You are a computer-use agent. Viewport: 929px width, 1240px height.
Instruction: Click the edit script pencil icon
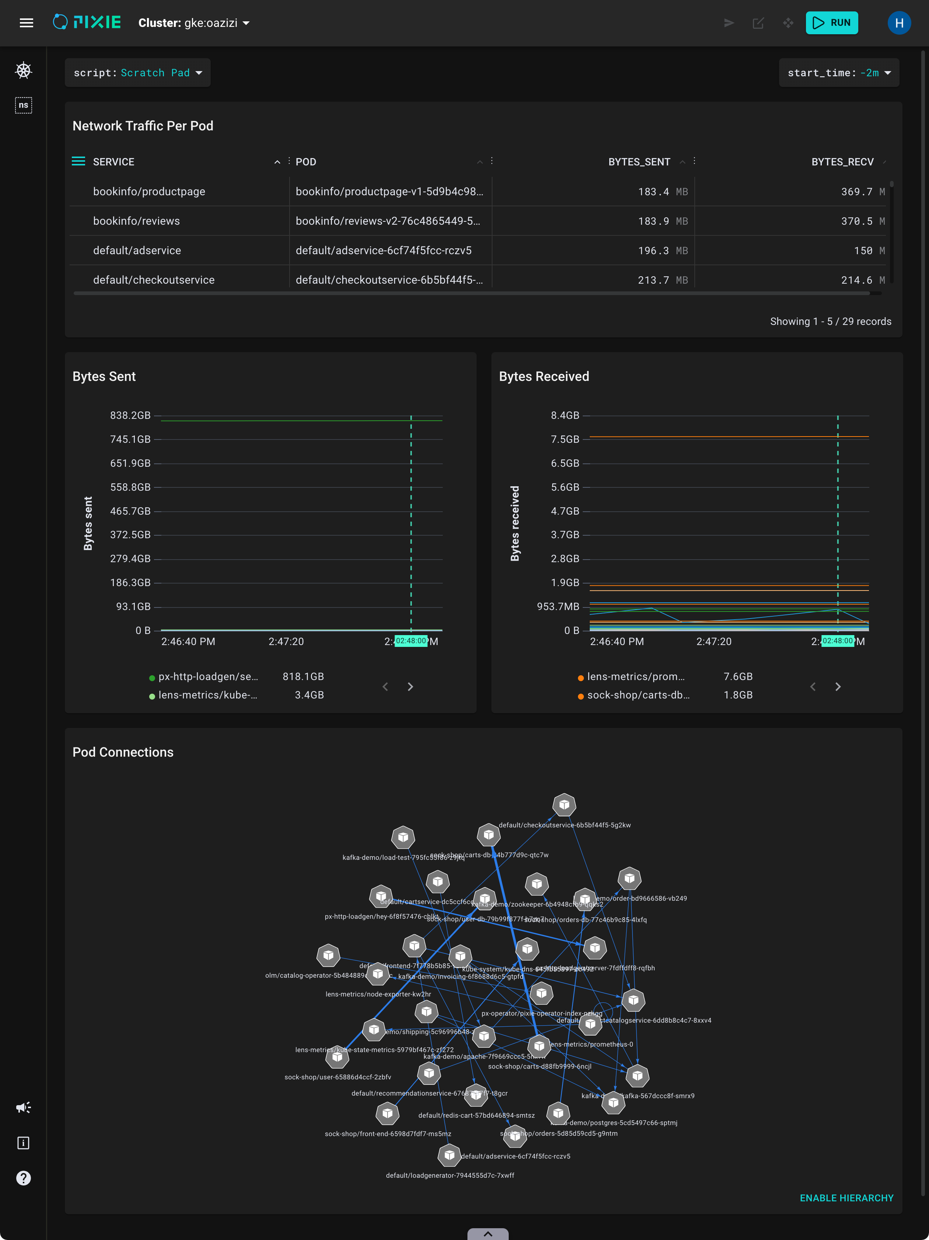coord(758,23)
